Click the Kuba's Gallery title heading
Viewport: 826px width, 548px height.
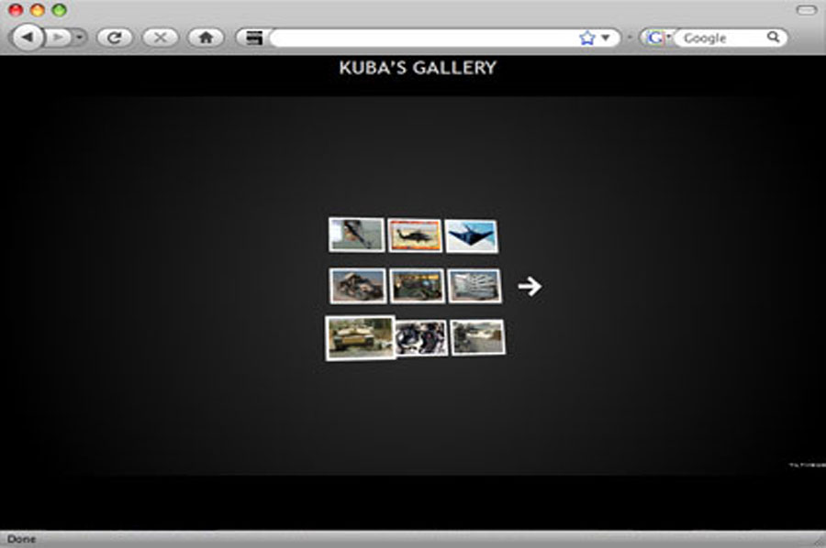tap(418, 68)
